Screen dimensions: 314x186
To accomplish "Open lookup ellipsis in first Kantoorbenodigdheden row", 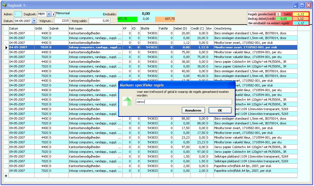I will (x=120, y=33).
